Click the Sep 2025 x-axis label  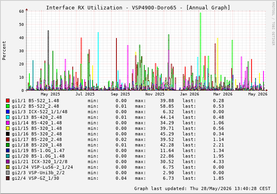pos(120,94)
